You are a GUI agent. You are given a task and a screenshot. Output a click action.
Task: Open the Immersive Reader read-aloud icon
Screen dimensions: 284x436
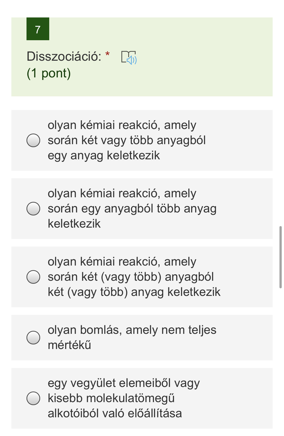pyautogui.click(x=129, y=57)
